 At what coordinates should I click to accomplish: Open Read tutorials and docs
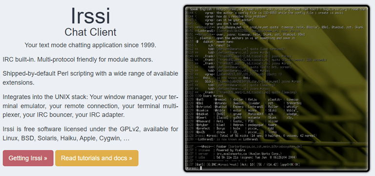pos(97,158)
